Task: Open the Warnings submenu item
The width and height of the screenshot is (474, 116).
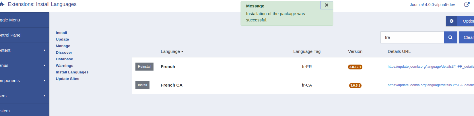Action: click(x=65, y=66)
